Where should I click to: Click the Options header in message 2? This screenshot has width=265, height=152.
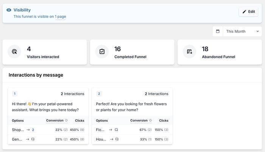pyautogui.click(x=102, y=121)
